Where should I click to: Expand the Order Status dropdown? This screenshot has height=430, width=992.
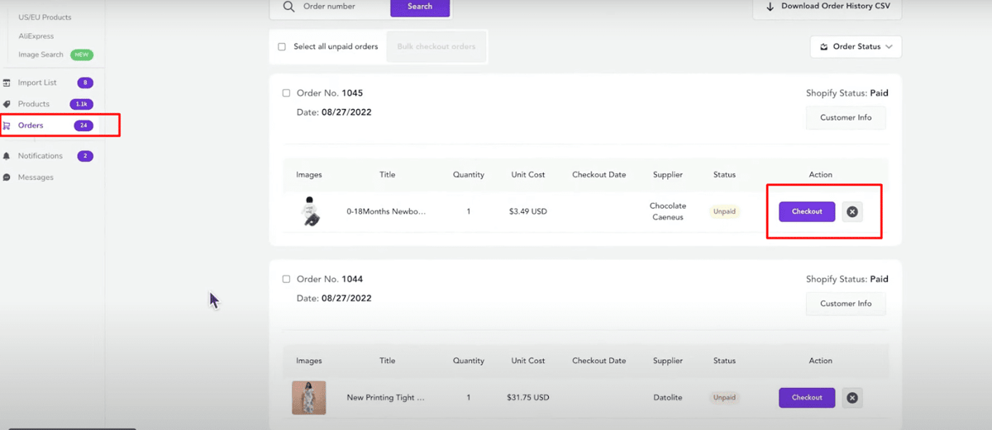click(x=856, y=47)
